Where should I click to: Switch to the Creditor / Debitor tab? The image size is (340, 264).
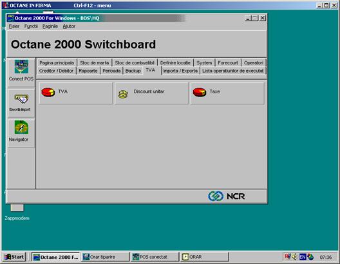point(56,71)
